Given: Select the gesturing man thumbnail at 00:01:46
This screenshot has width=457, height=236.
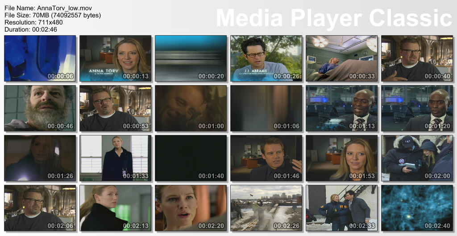Looking at the screenshot, I should point(266,158).
